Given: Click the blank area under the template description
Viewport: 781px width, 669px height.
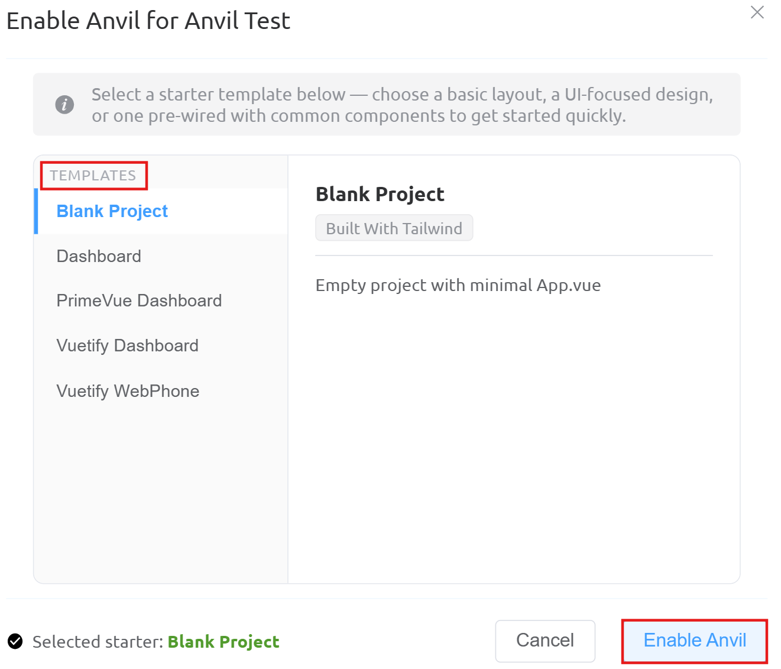Looking at the screenshot, I should coord(513,438).
